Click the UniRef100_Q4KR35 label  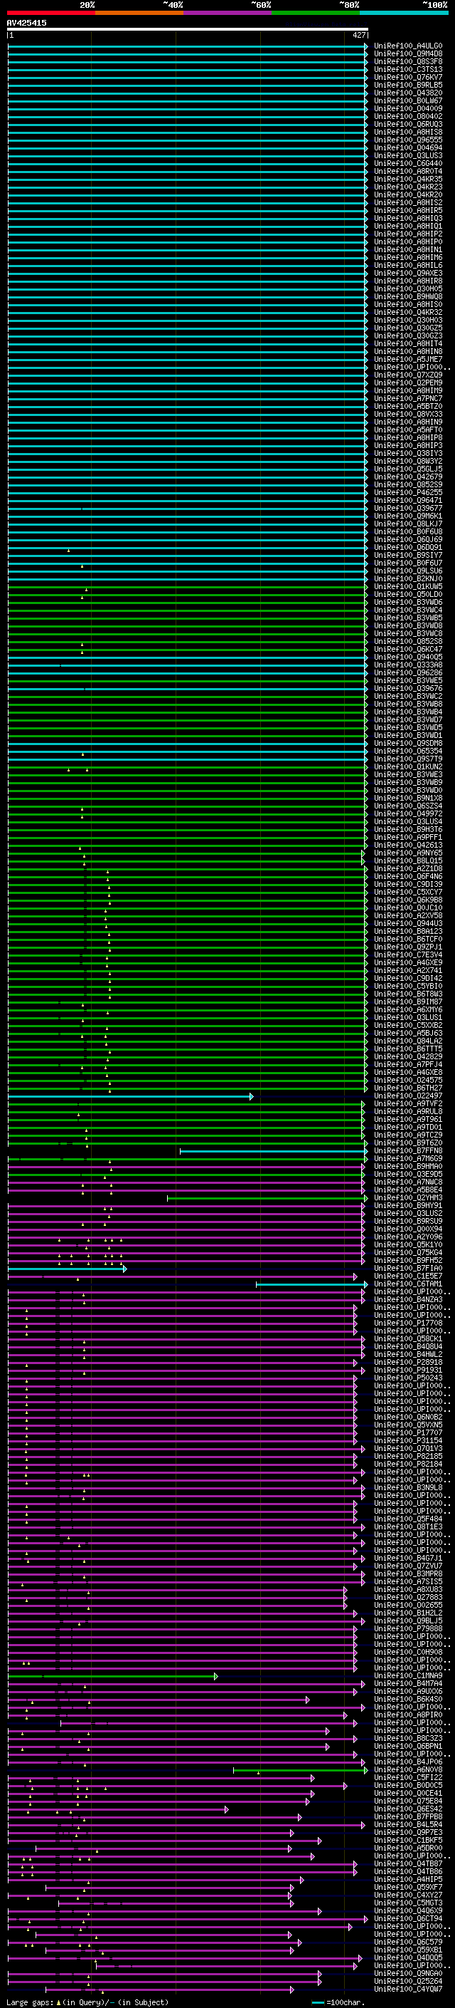pyautogui.click(x=408, y=180)
